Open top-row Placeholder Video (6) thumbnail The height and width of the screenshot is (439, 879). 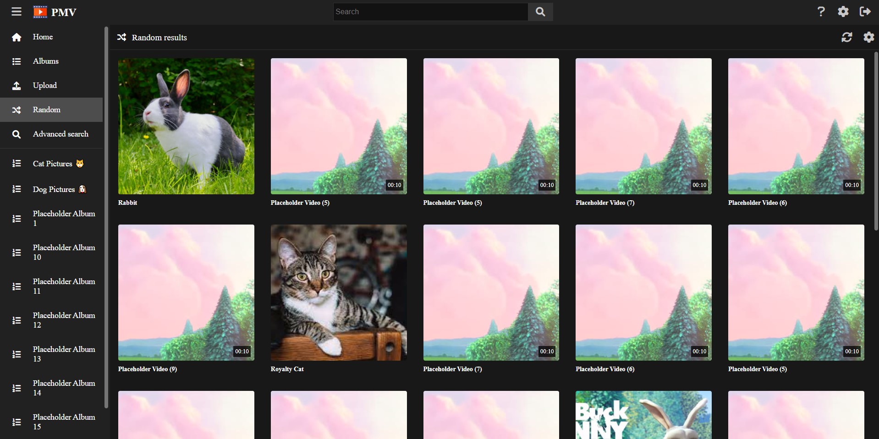pyautogui.click(x=796, y=126)
